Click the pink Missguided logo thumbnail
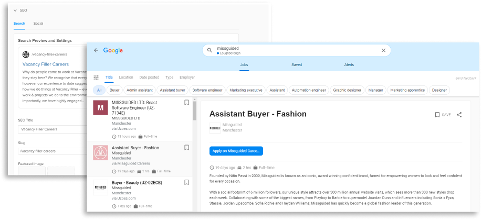This screenshot has width=482, height=220. (100, 152)
